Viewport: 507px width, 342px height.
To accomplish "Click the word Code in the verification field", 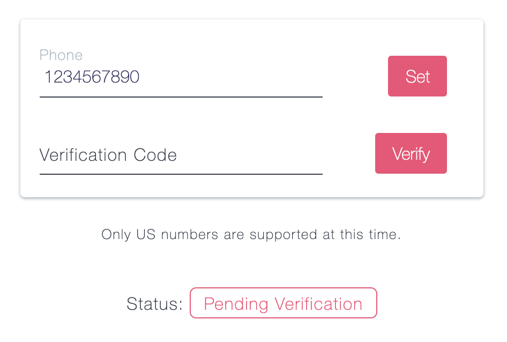I will (155, 155).
